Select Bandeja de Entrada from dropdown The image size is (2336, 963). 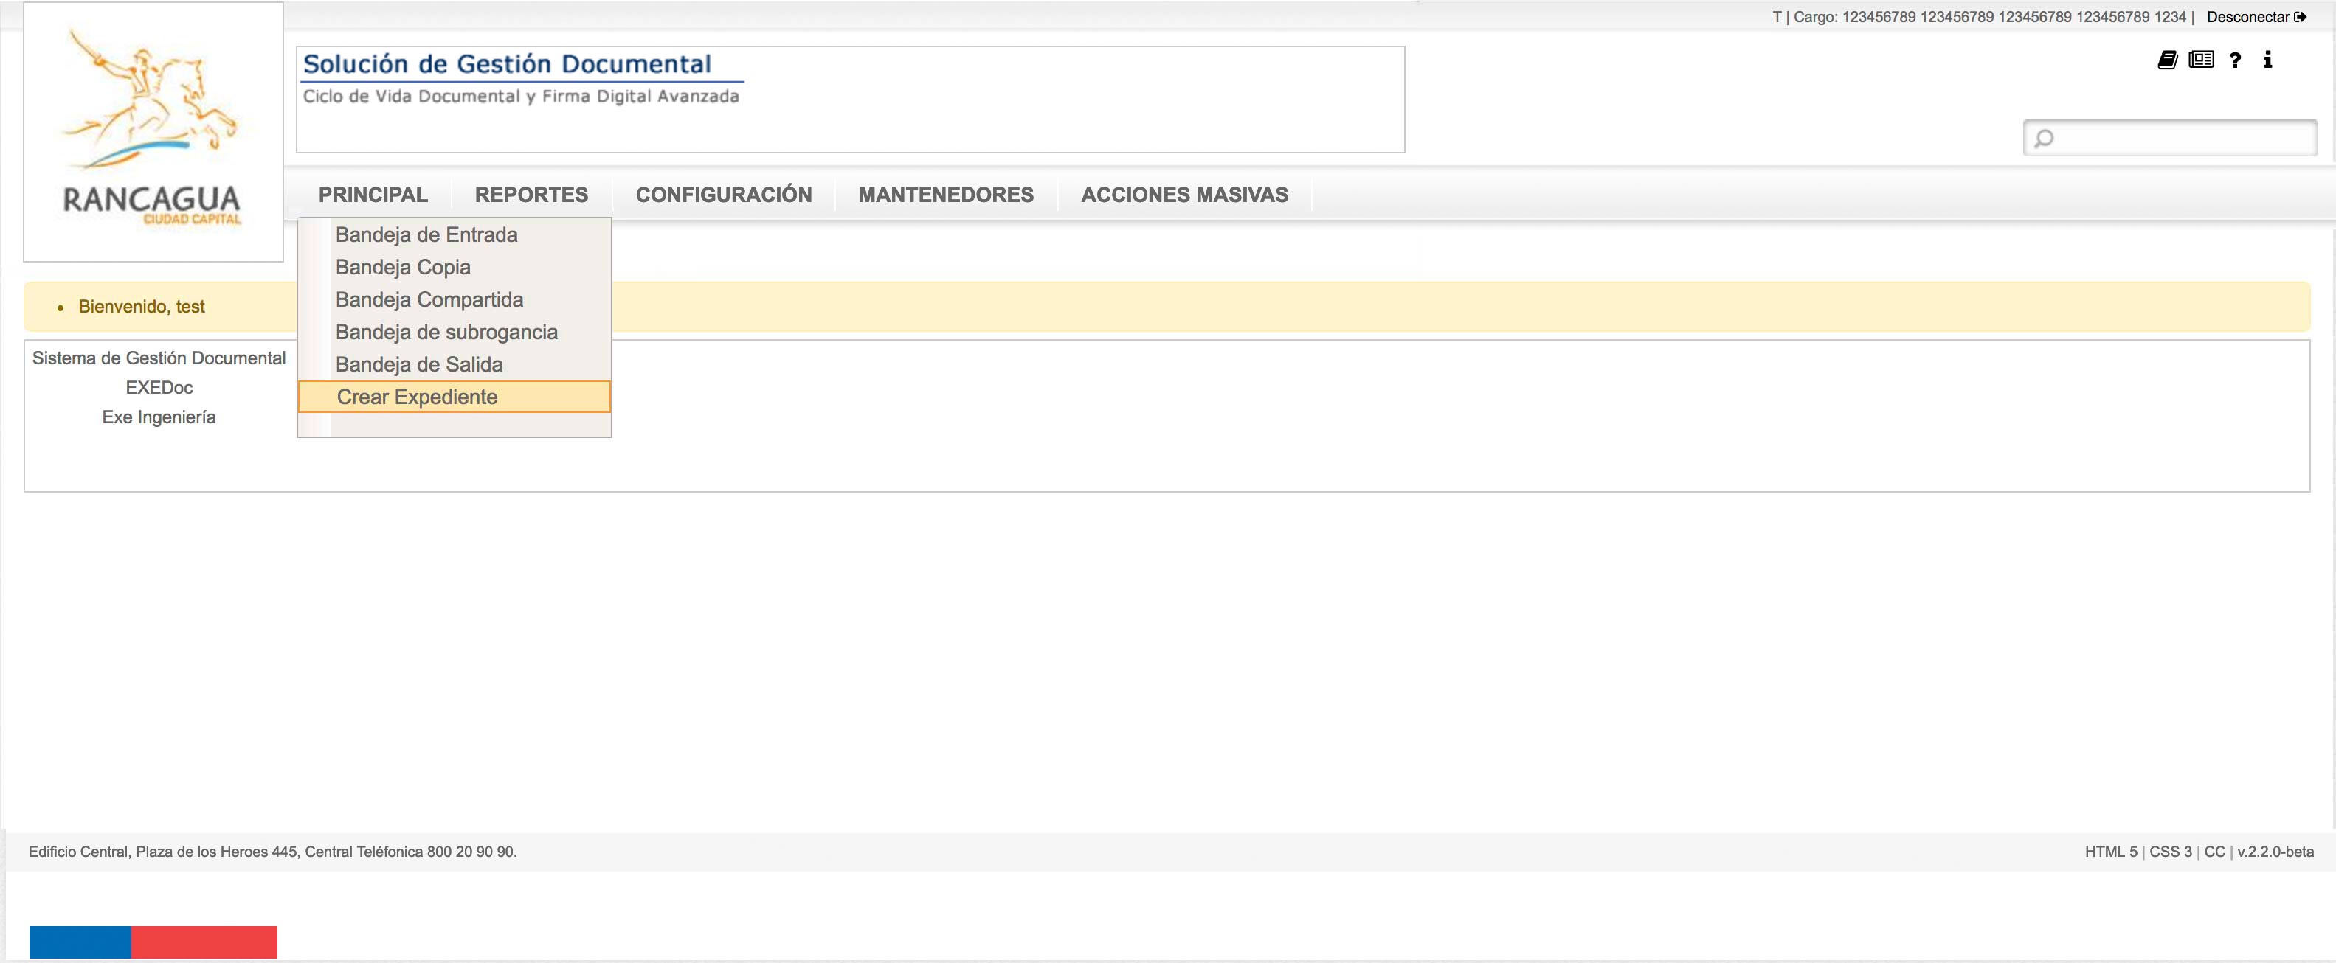coord(455,234)
